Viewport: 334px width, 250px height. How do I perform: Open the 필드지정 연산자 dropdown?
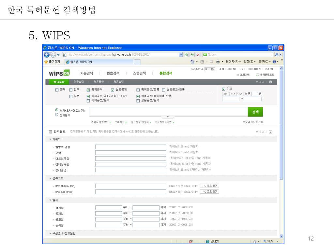coord(141,122)
